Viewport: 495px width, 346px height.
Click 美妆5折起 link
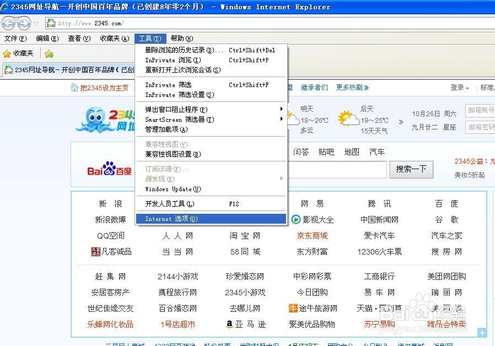point(470,175)
